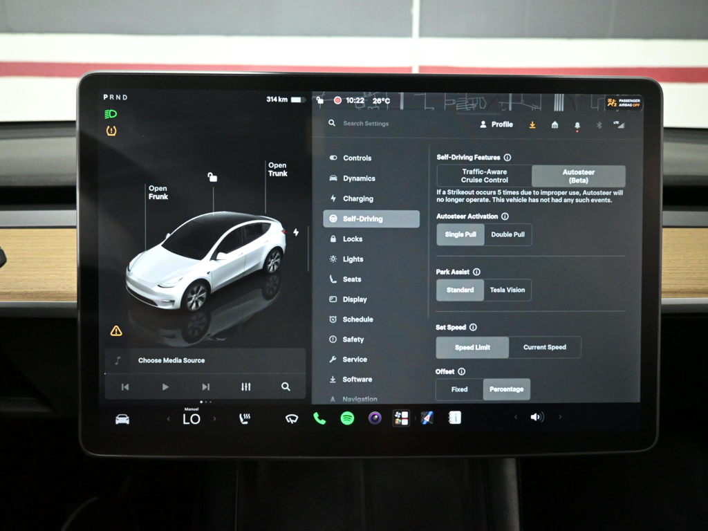Open Bluetooth settings icon
The image size is (708, 531).
[599, 125]
